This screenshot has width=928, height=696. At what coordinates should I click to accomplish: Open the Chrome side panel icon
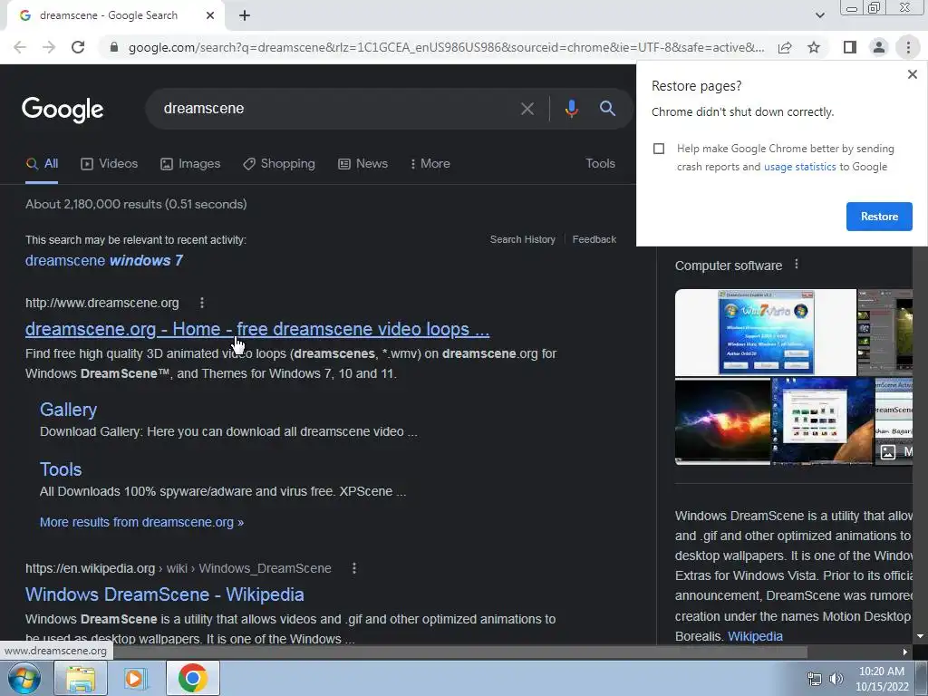click(850, 47)
